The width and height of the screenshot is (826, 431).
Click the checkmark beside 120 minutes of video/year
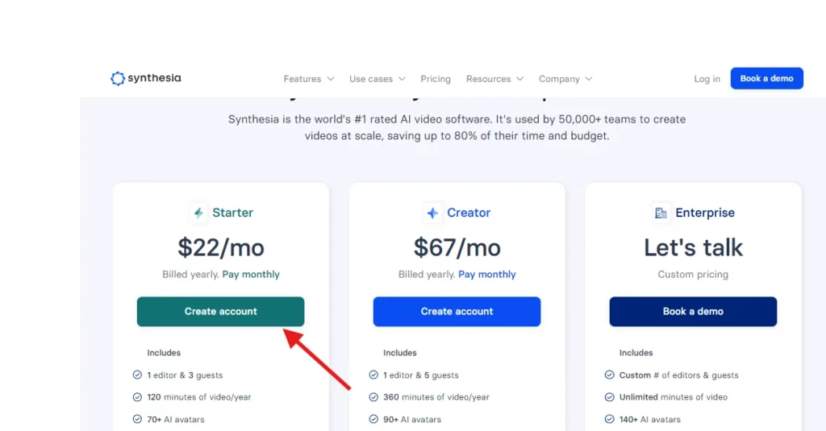click(x=137, y=397)
